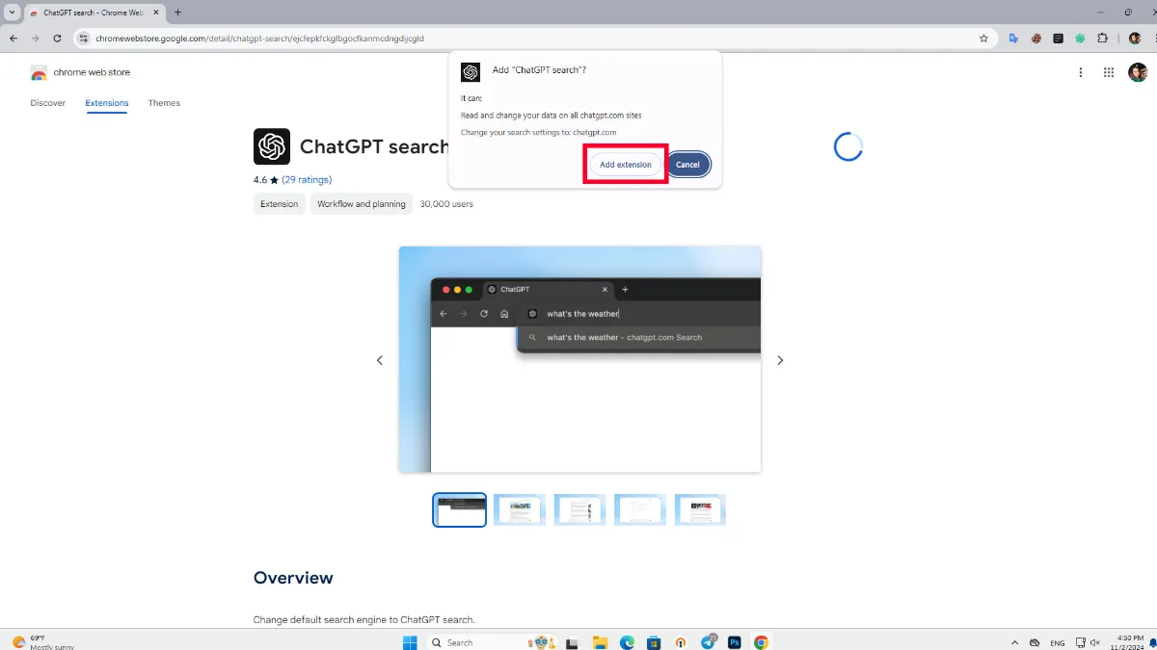Viewport: 1157px width, 650px height.
Task: Switch to the Extensions tab
Action: pos(106,103)
